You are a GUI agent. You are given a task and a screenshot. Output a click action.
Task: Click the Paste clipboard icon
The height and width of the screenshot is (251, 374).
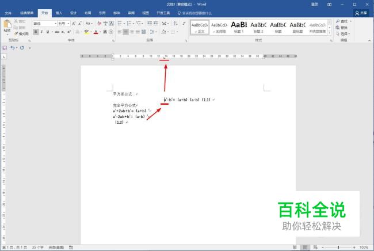click(7, 24)
